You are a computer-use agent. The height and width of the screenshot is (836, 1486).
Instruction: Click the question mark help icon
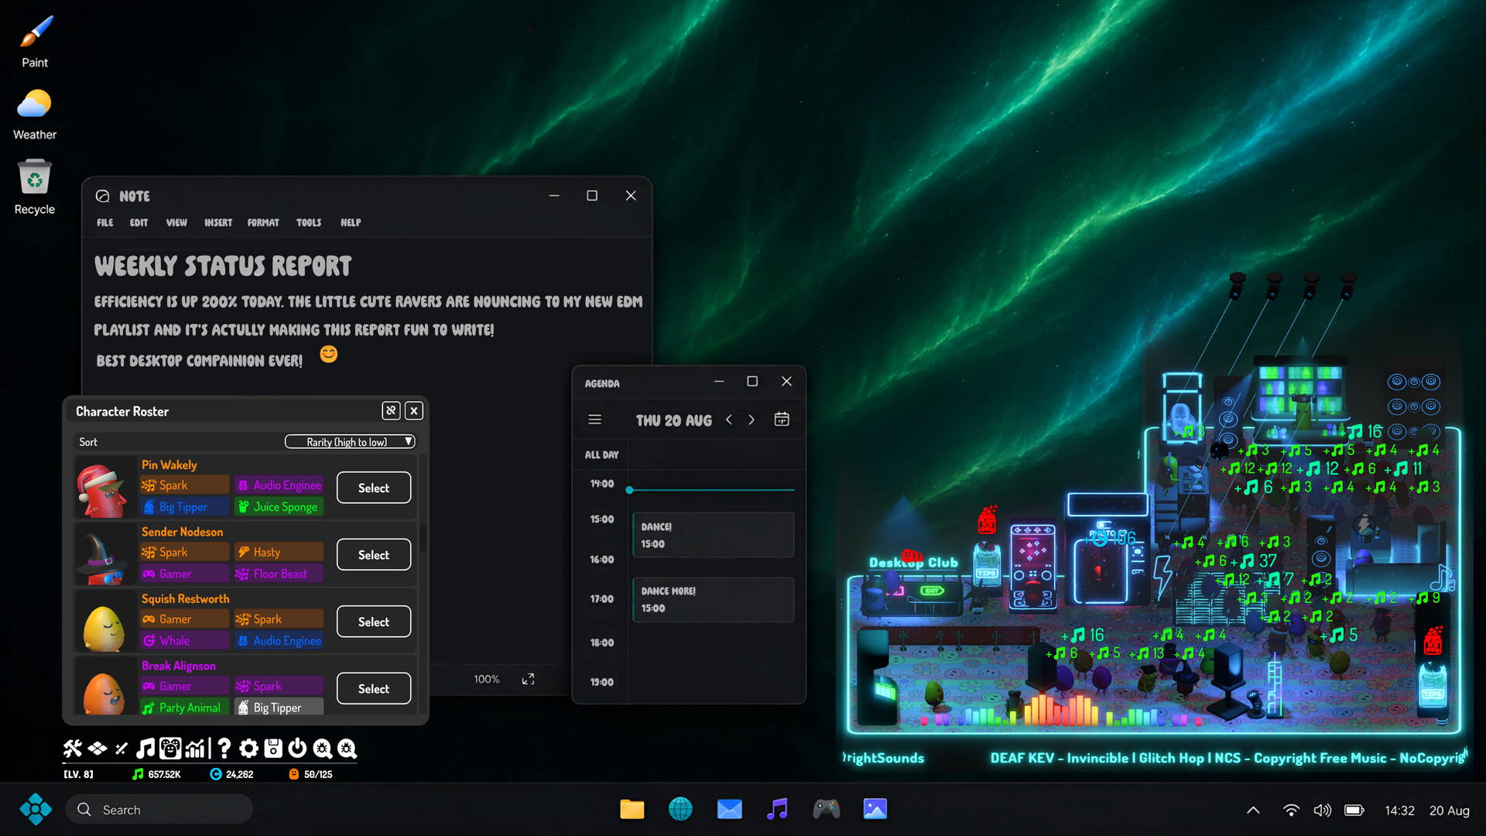pos(224,748)
